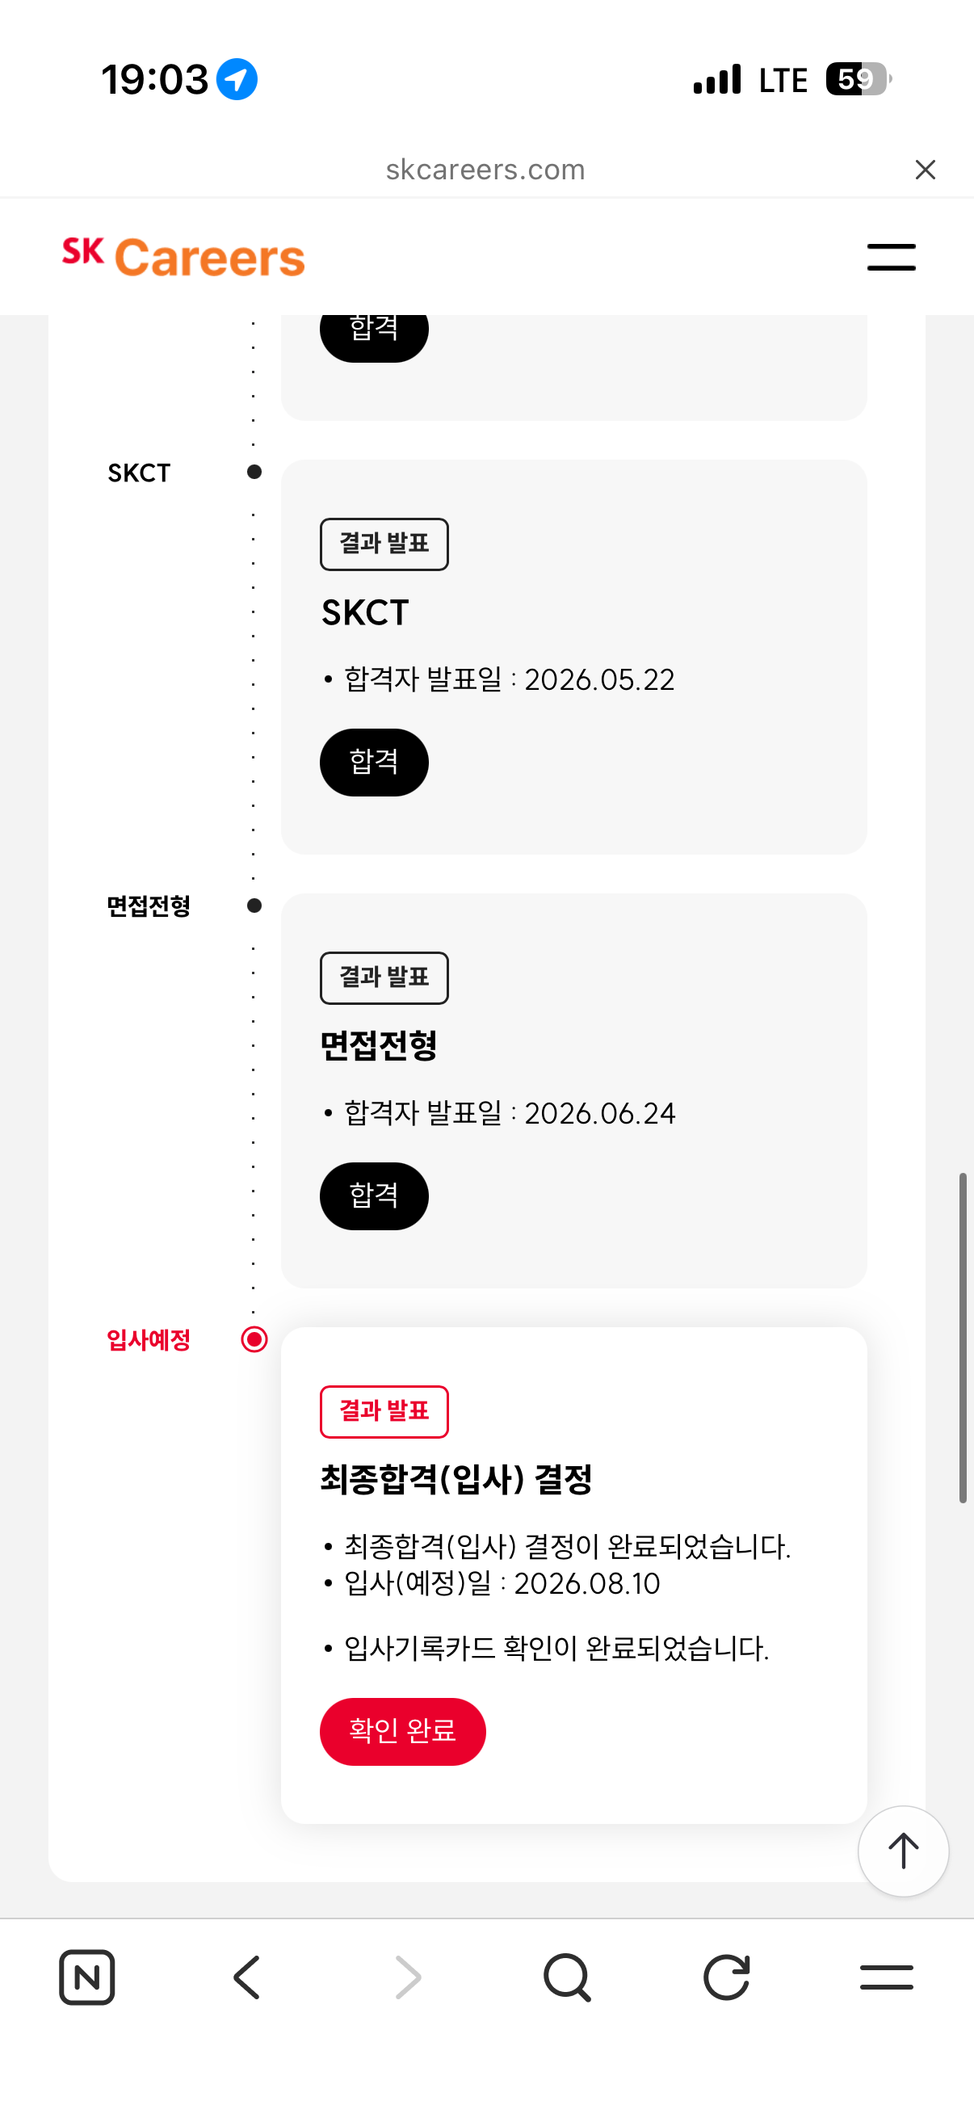Click the page scrollbar thumb
This screenshot has width=974, height=2118.
coord(963,1338)
